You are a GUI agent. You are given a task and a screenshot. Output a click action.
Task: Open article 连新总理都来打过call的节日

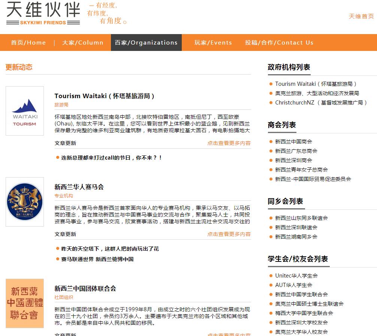[x=112, y=158]
